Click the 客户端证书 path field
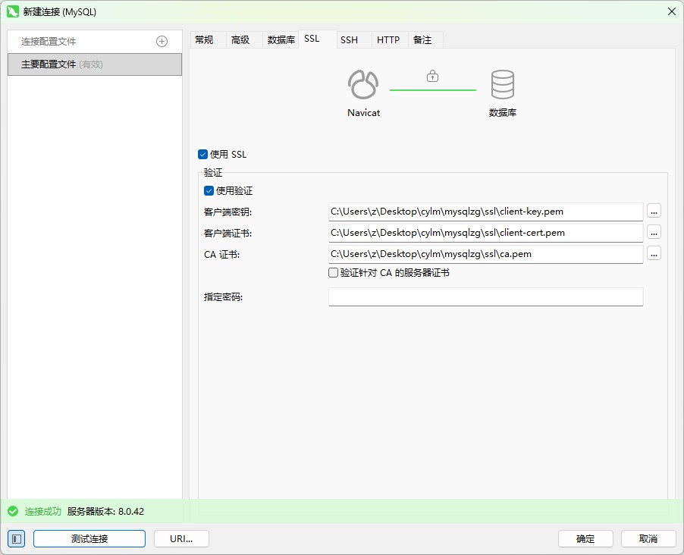Screen dimensions: 684x555 485,233
